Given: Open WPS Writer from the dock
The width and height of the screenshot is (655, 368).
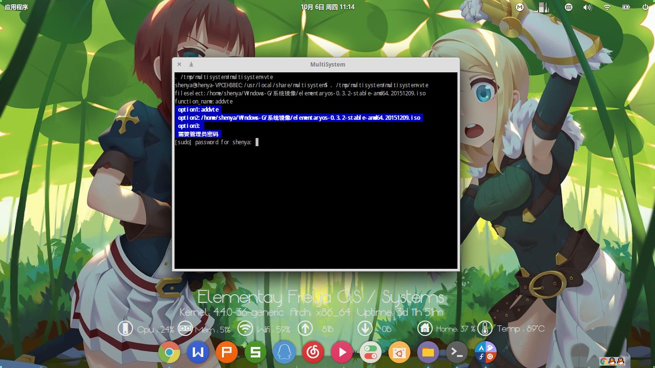Looking at the screenshot, I should point(198,352).
